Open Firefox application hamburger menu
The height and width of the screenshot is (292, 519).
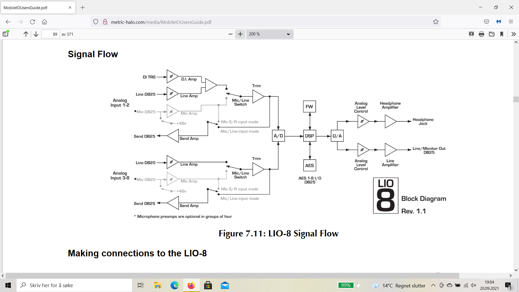(x=511, y=22)
